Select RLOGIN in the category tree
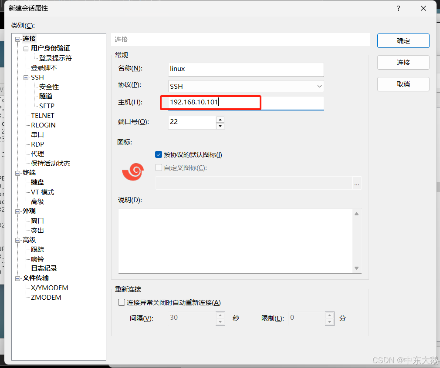 (x=43, y=125)
